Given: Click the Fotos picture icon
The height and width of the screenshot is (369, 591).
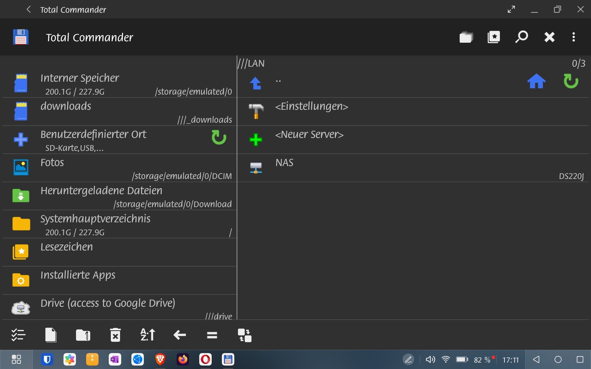Looking at the screenshot, I should pyautogui.click(x=21, y=167).
